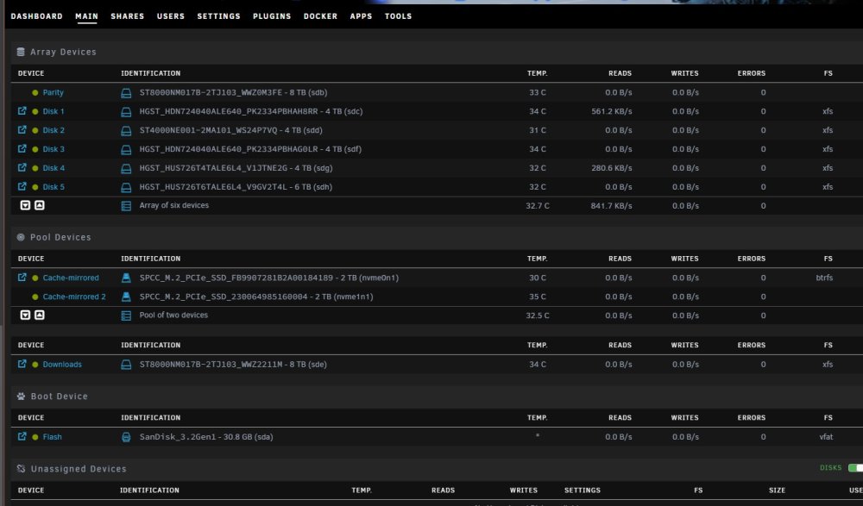Open the Disk 5 device link
The width and height of the screenshot is (863, 506).
(x=54, y=187)
